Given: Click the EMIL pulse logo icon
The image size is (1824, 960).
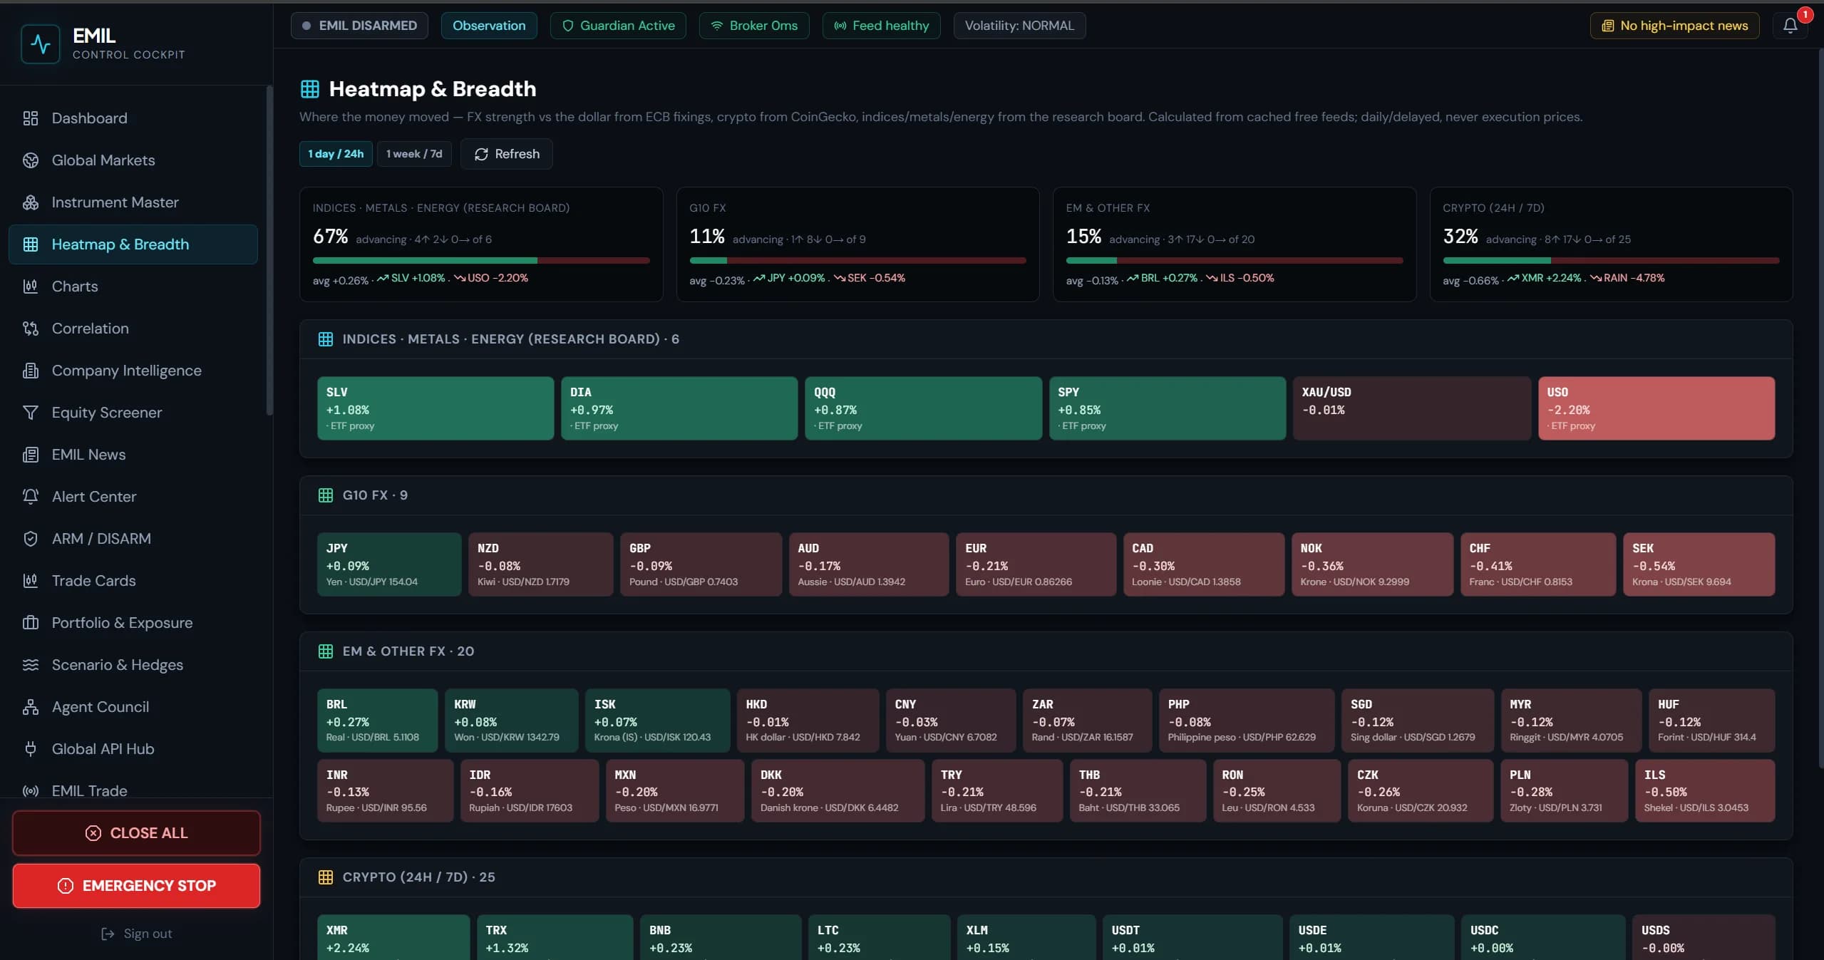Looking at the screenshot, I should [x=41, y=44].
